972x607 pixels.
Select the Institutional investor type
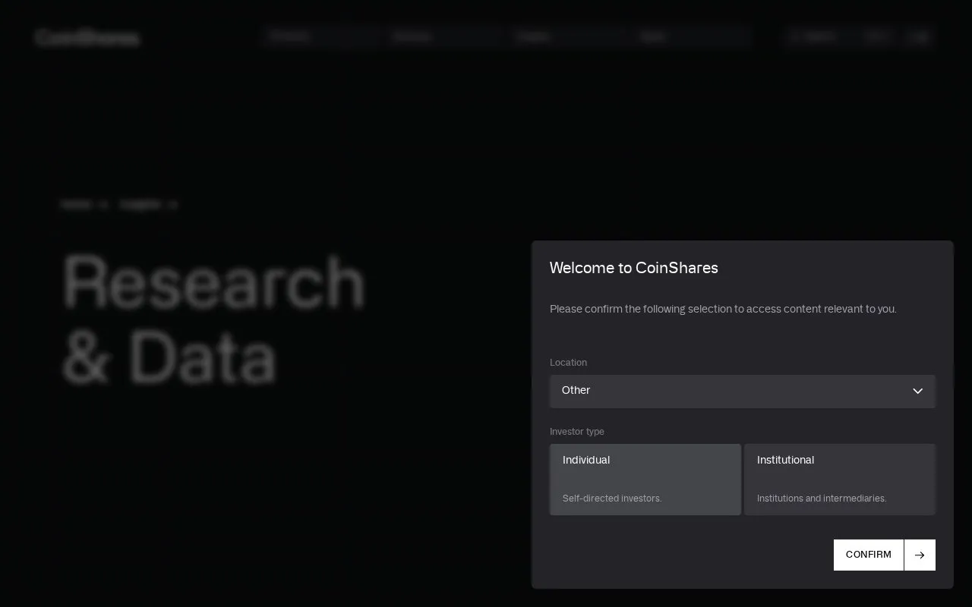(840, 480)
